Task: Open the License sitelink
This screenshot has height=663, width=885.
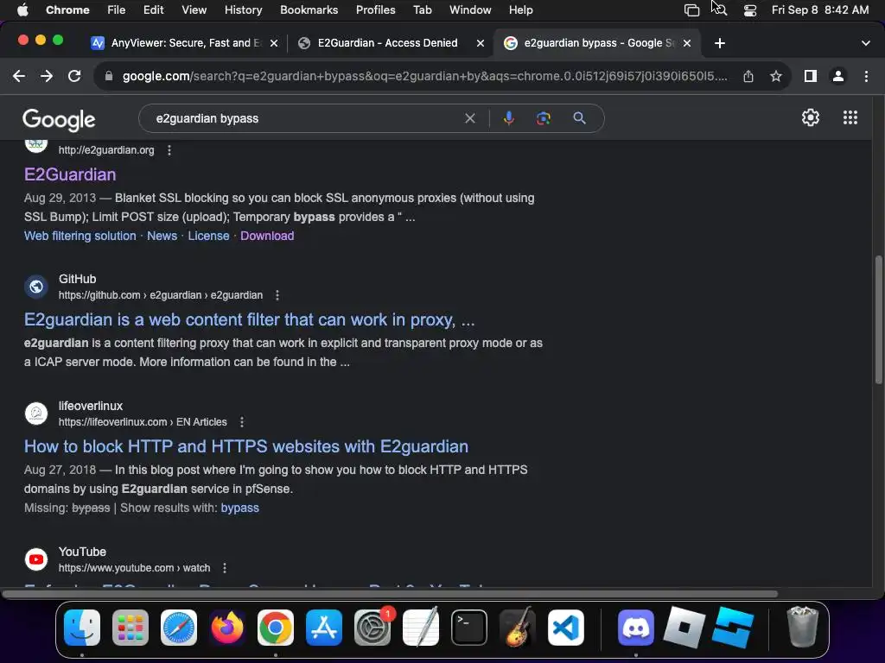Action: (208, 236)
